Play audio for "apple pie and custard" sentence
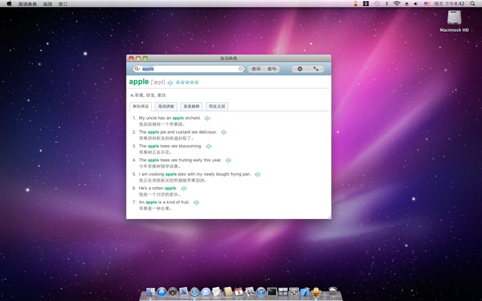The height and width of the screenshot is (301, 482). (x=224, y=132)
